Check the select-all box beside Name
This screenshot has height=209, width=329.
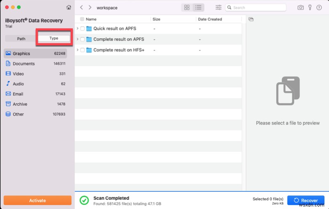click(82, 19)
